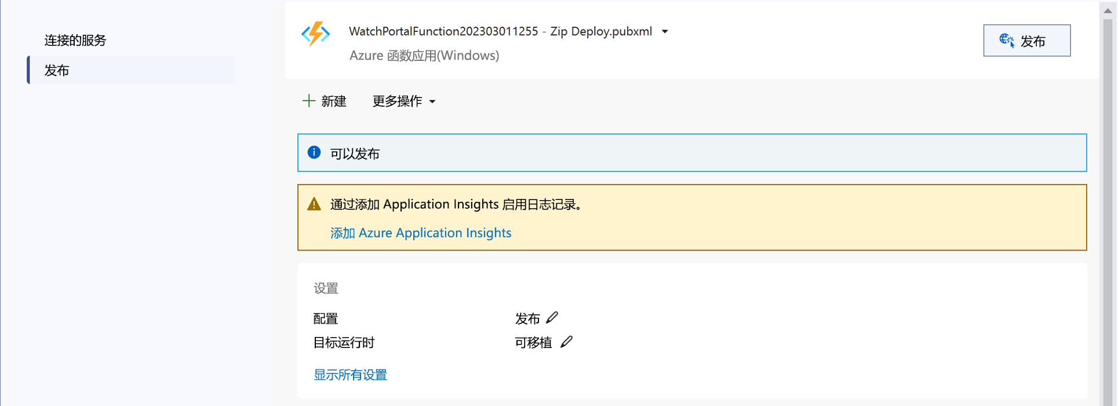
Task: Click the 目标运行时 label
Action: pyautogui.click(x=344, y=343)
